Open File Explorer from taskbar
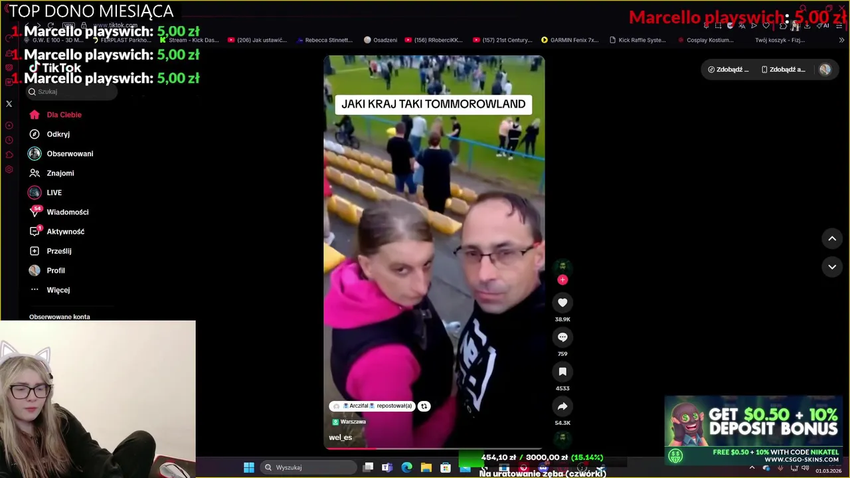This screenshot has width=850, height=478. pos(426,467)
